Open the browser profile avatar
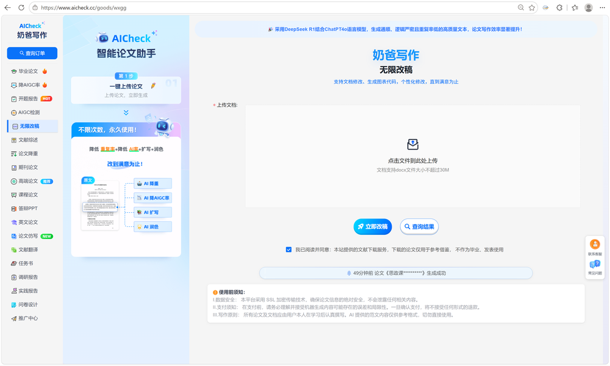The height and width of the screenshot is (366, 610). tap(589, 7)
